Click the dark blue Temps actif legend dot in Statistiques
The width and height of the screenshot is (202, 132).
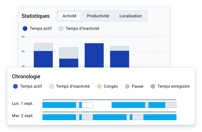click(x=25, y=28)
